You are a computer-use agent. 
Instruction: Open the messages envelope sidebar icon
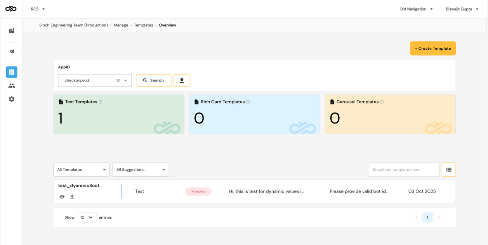click(12, 31)
